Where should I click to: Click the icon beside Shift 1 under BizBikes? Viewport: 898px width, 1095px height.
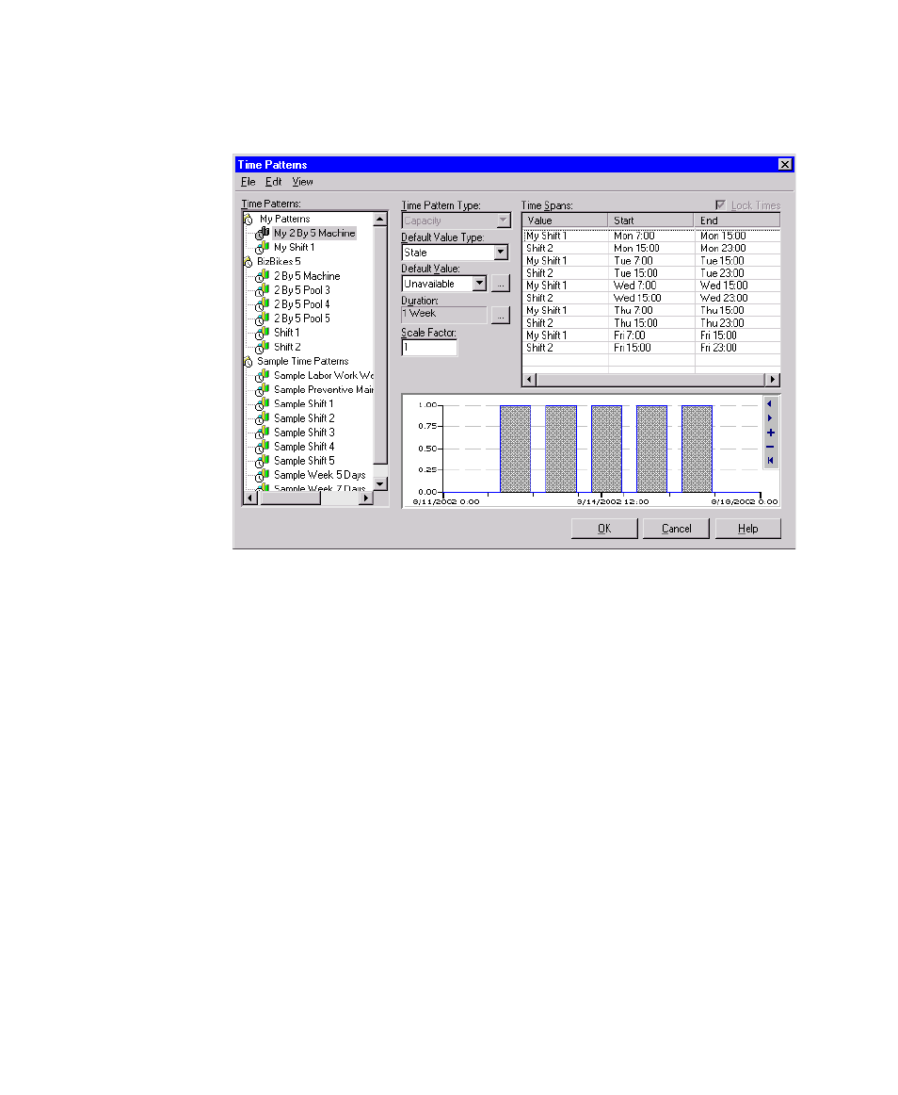[x=263, y=333]
